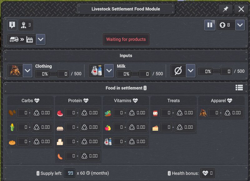Click the info icon beside Health bonus
Viewport: 250px width, 181px height.
(169, 173)
